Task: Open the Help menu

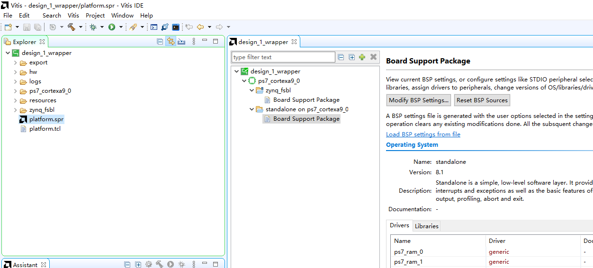Action: tap(146, 15)
